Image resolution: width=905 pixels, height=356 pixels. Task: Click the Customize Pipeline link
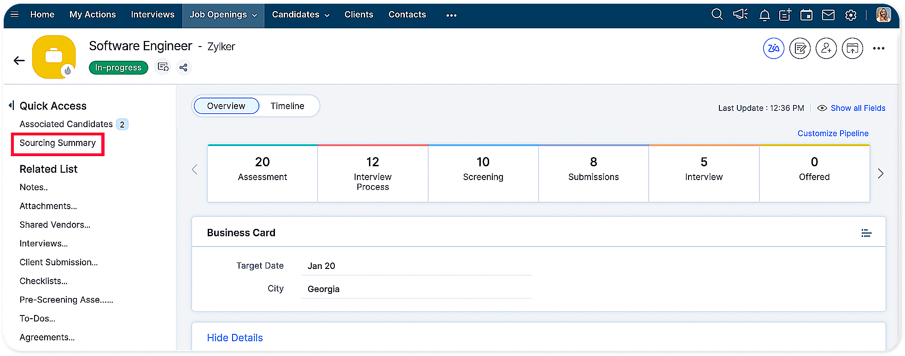point(833,134)
